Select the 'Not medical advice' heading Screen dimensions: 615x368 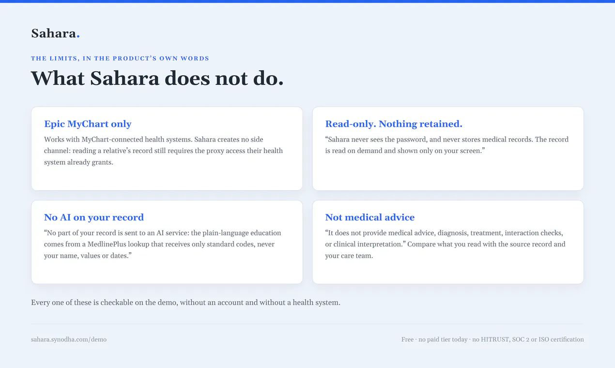[370, 217]
